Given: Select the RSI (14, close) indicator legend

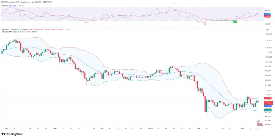Looking at the screenshot, I should 9,6.
